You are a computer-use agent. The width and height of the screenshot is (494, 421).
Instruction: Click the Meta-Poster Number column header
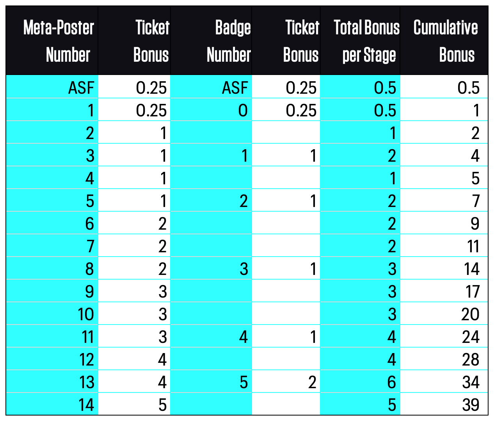click(52, 41)
